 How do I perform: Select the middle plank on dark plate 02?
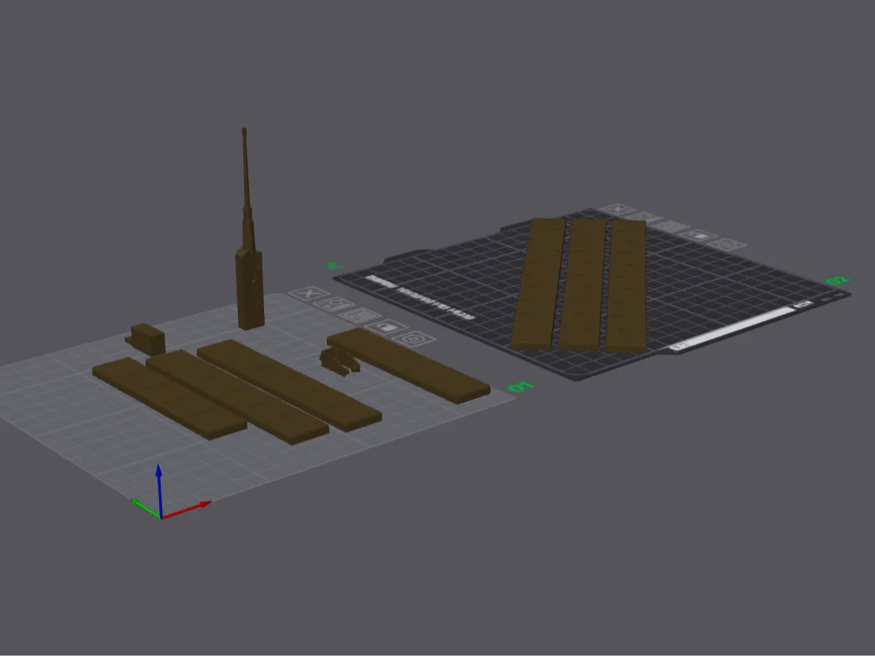tap(583, 285)
